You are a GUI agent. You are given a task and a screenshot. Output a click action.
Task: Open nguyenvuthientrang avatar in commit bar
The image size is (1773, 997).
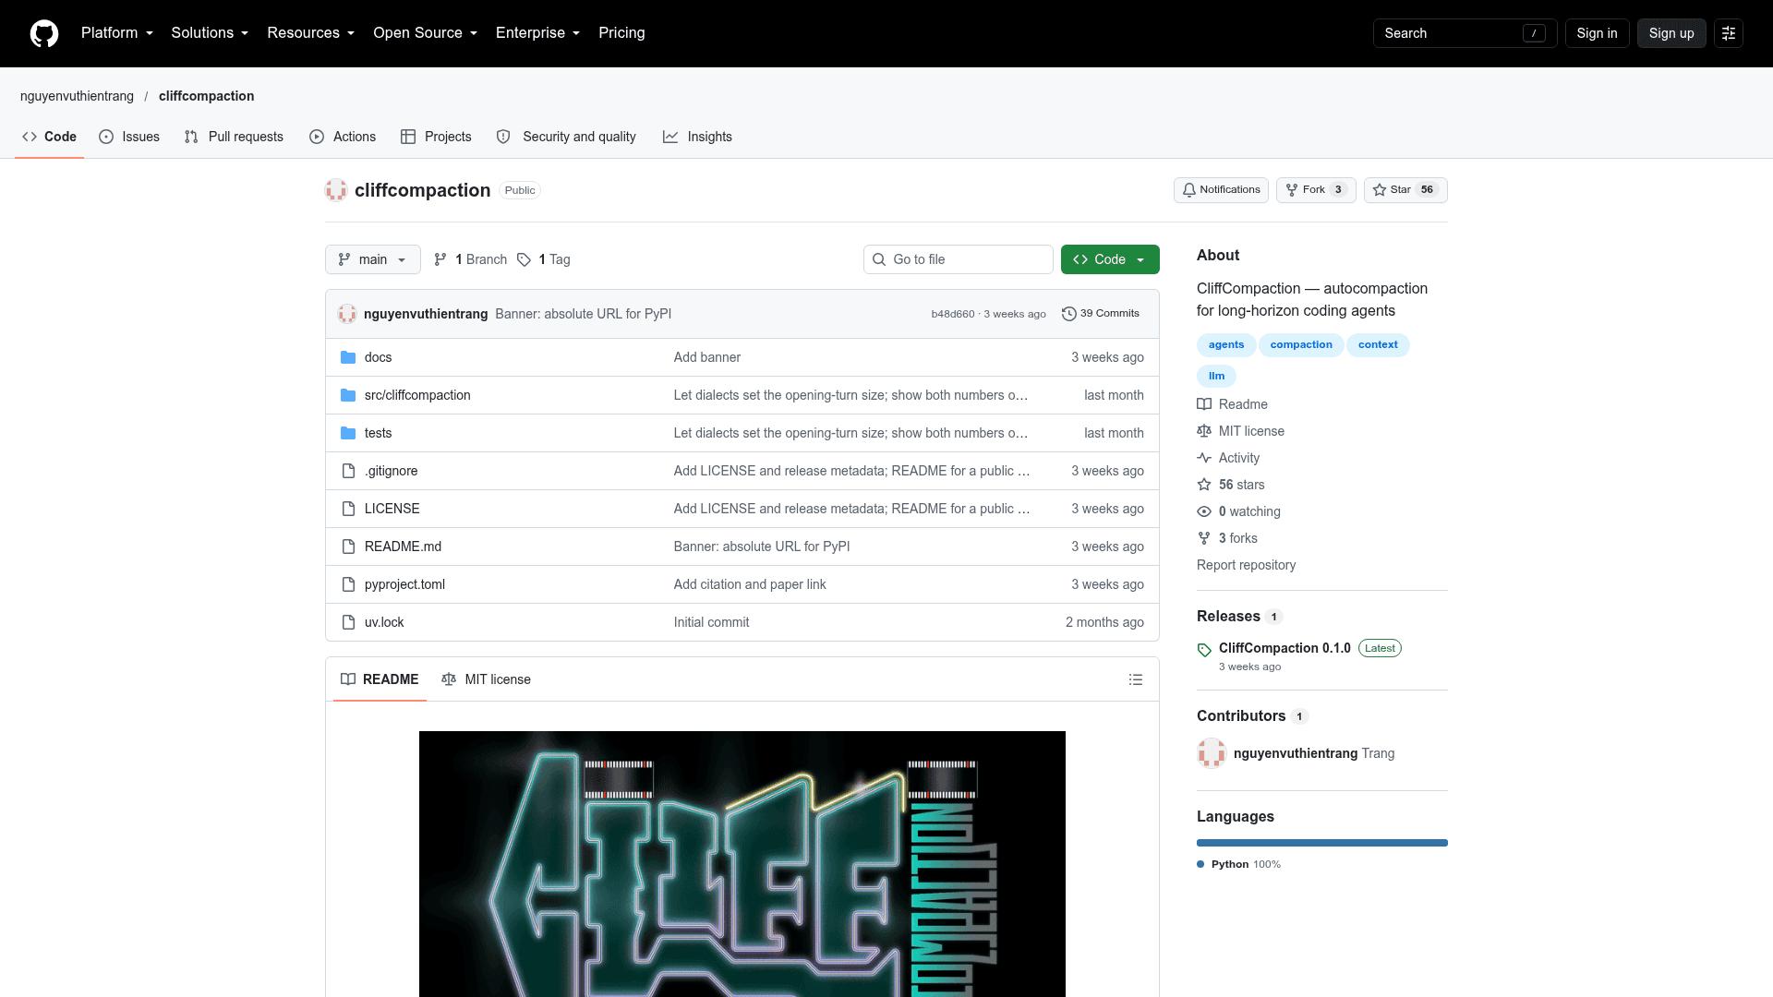click(x=347, y=314)
